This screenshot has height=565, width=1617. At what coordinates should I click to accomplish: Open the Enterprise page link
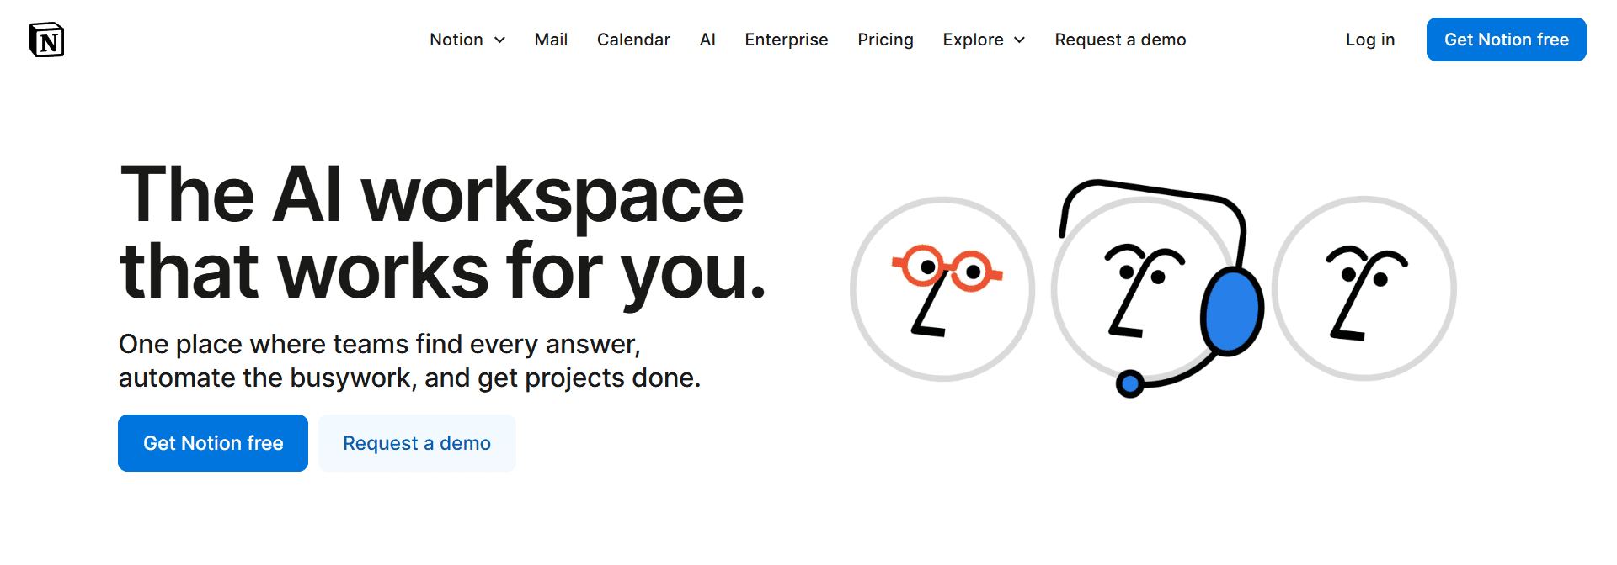pyautogui.click(x=787, y=40)
